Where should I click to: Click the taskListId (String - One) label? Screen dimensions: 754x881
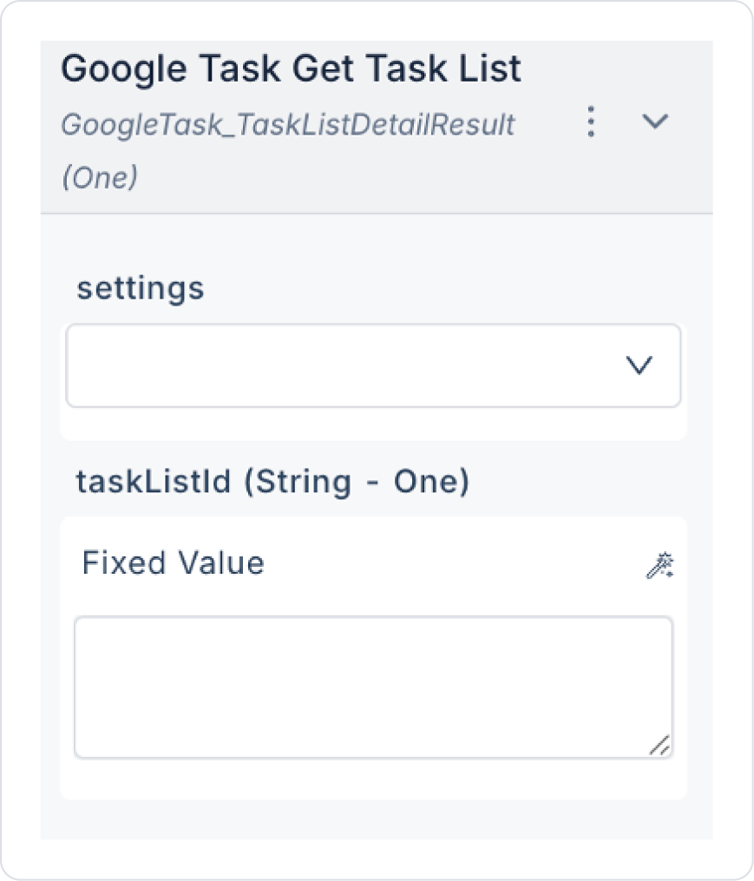click(272, 481)
